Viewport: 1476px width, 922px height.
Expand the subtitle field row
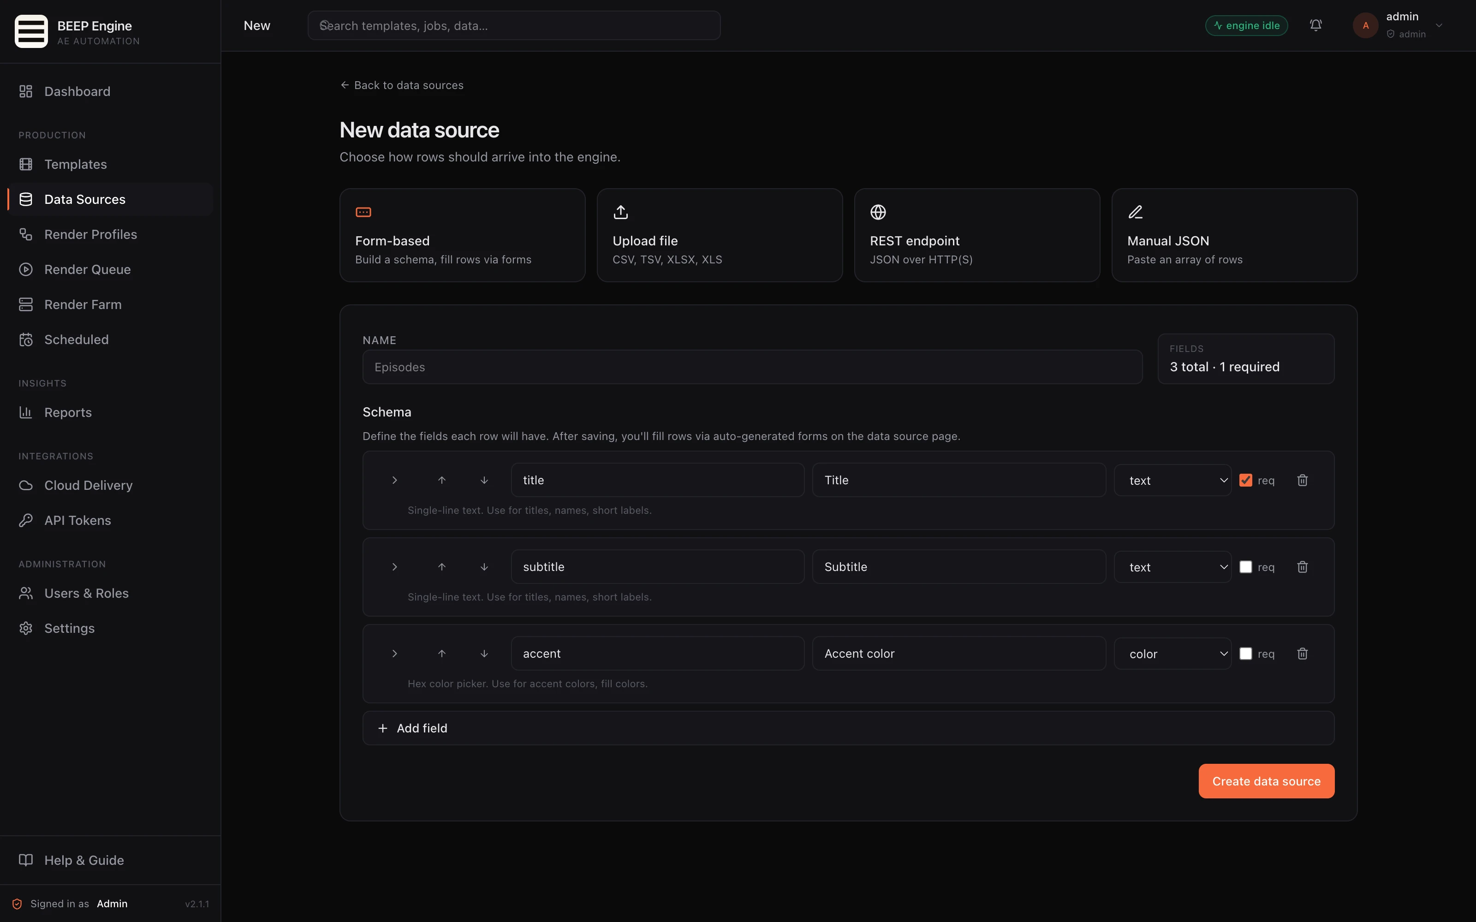(394, 567)
